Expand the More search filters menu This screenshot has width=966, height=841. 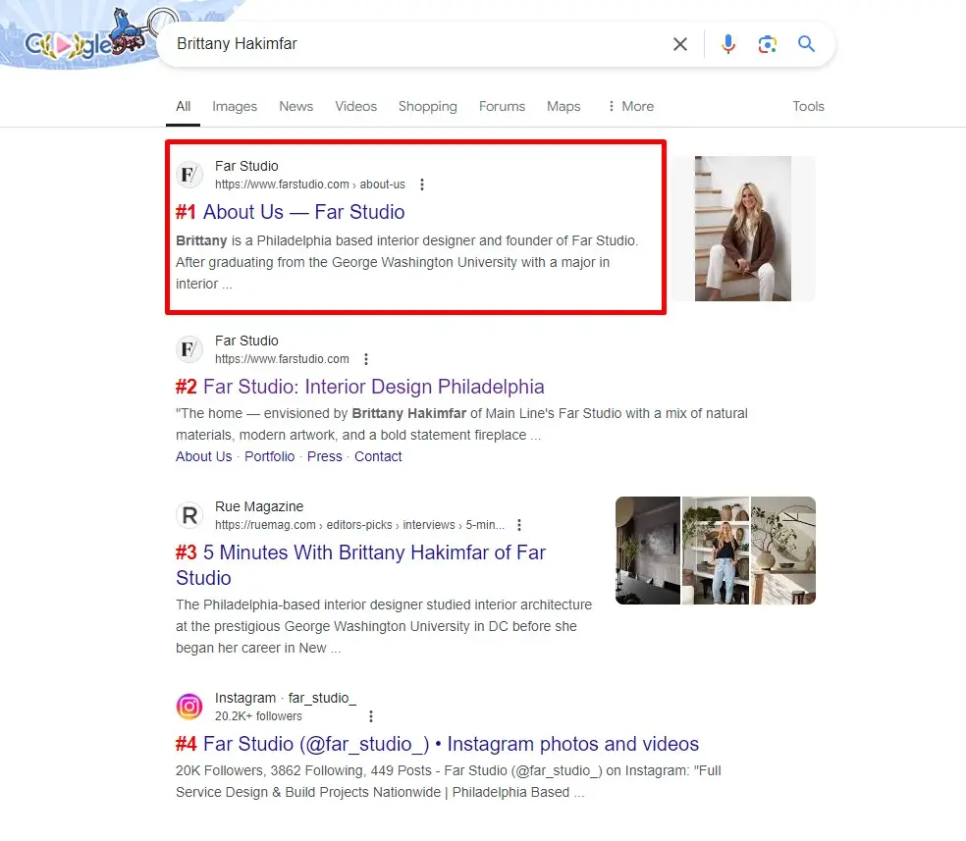pyautogui.click(x=630, y=106)
